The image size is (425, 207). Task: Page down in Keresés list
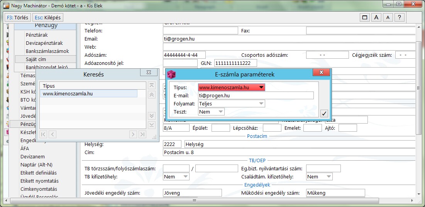click(x=152, y=116)
